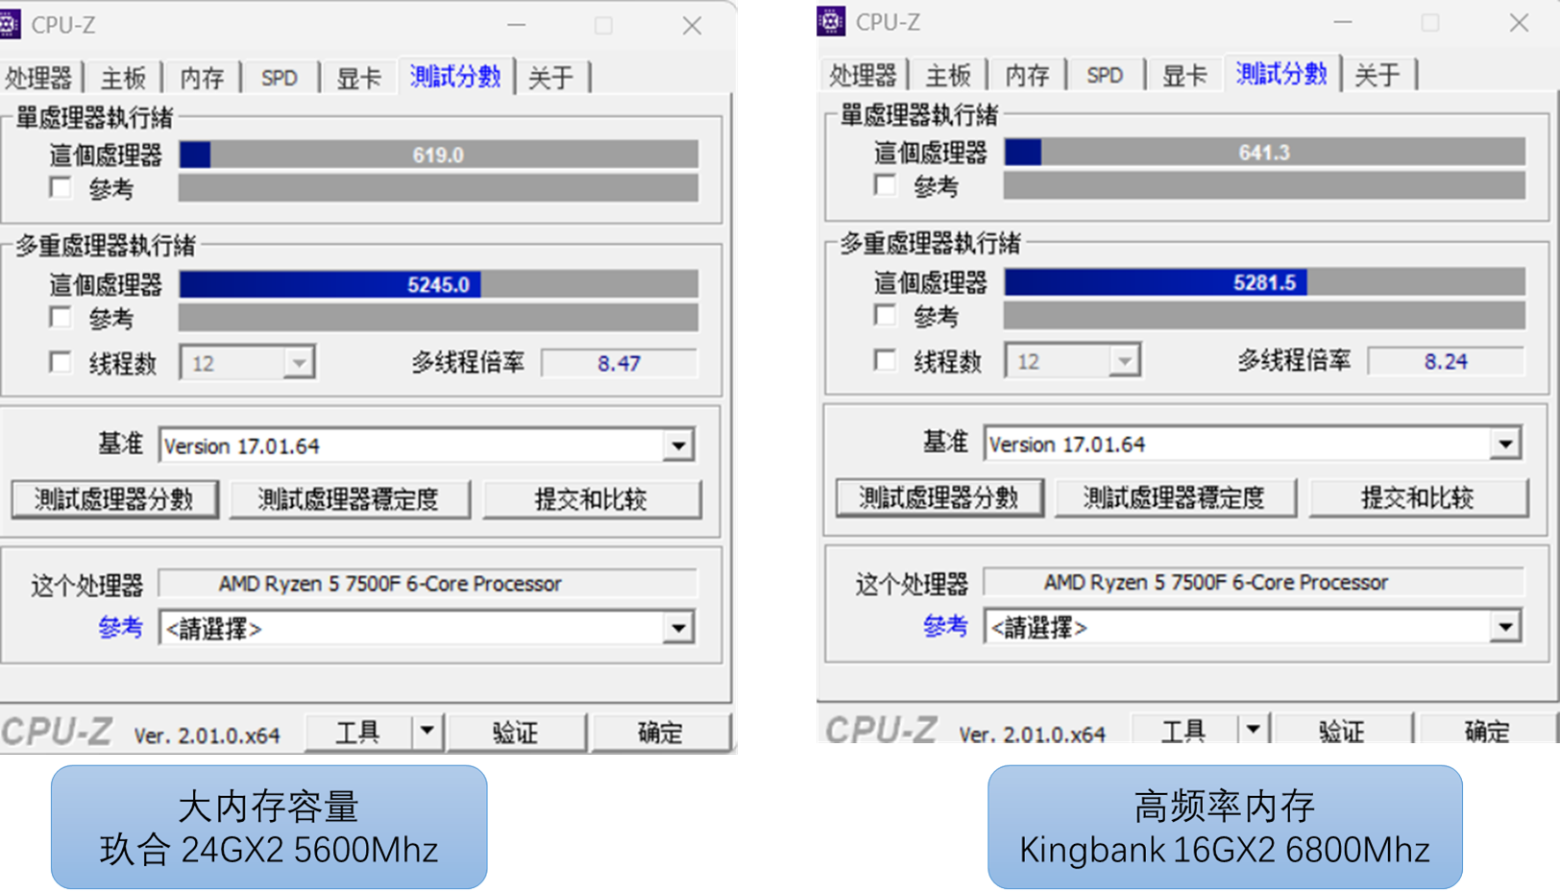Click CPU-Z app icon in left window title bar

tap(10, 24)
